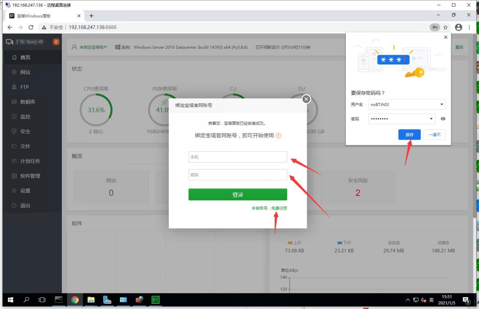Image resolution: width=479 pixels, height=309 pixels.
Task: Click the browser forward arrow
Action: [x=20, y=27]
